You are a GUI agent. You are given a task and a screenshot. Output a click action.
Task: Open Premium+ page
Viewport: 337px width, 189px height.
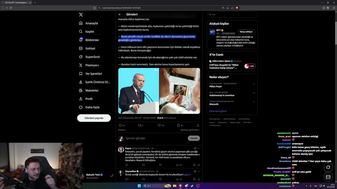pos(89,65)
